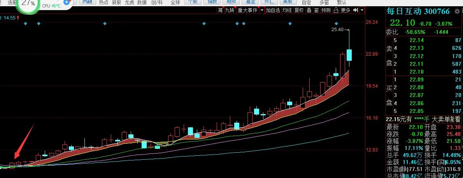Expand the dropdown after jump arrow icon
The image size is (463, 178).
pyautogui.click(x=362, y=11)
